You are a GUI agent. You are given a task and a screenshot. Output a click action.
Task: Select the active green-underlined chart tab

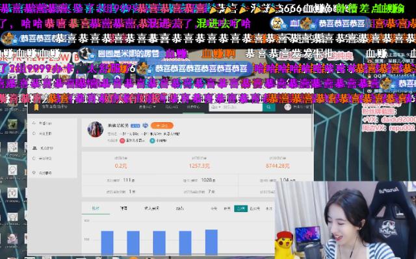coord(96,208)
